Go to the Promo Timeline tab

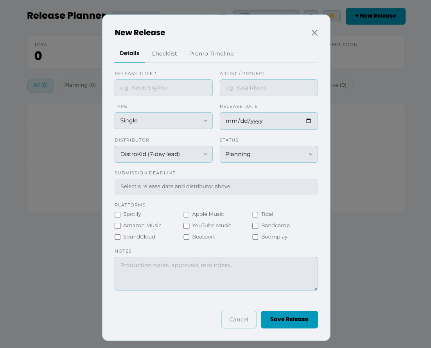(x=211, y=54)
